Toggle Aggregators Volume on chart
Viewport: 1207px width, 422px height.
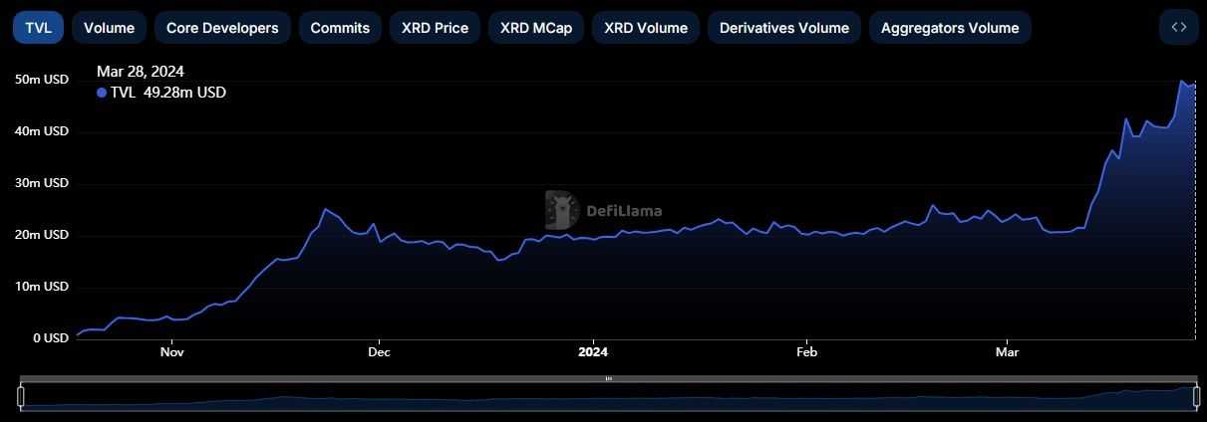(950, 28)
